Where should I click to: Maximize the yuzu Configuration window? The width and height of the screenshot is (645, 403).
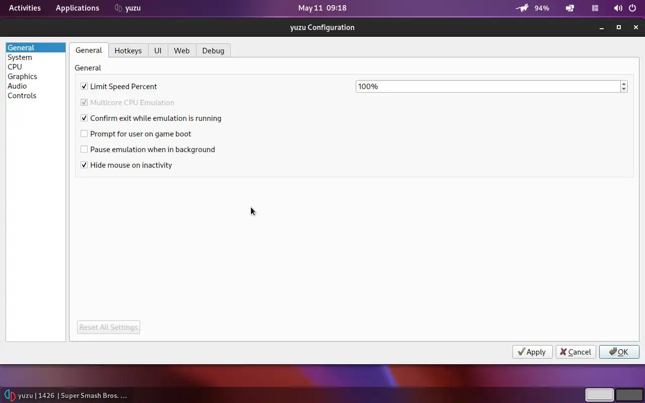click(619, 28)
